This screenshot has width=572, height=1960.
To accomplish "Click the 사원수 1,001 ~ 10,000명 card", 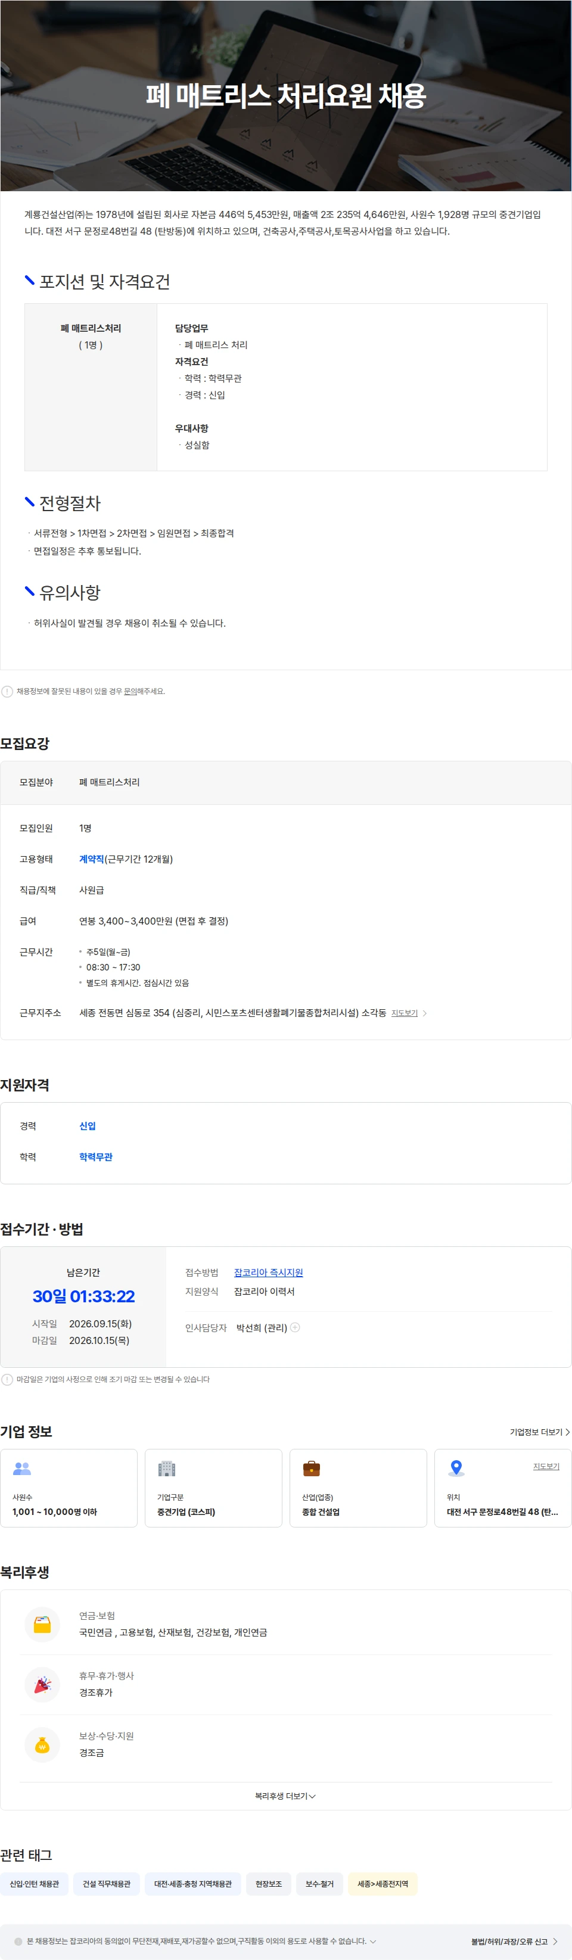I will pyautogui.click(x=69, y=1488).
